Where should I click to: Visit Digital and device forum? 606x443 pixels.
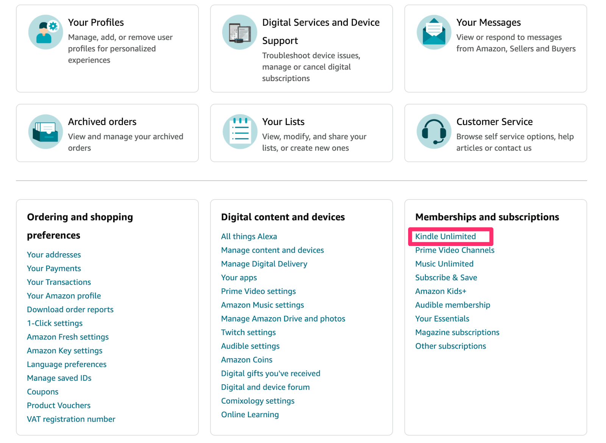[265, 387]
